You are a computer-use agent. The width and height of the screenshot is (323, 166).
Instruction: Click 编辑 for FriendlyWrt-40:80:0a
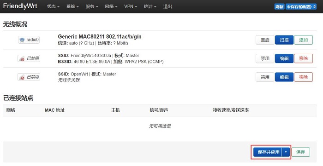(284, 58)
